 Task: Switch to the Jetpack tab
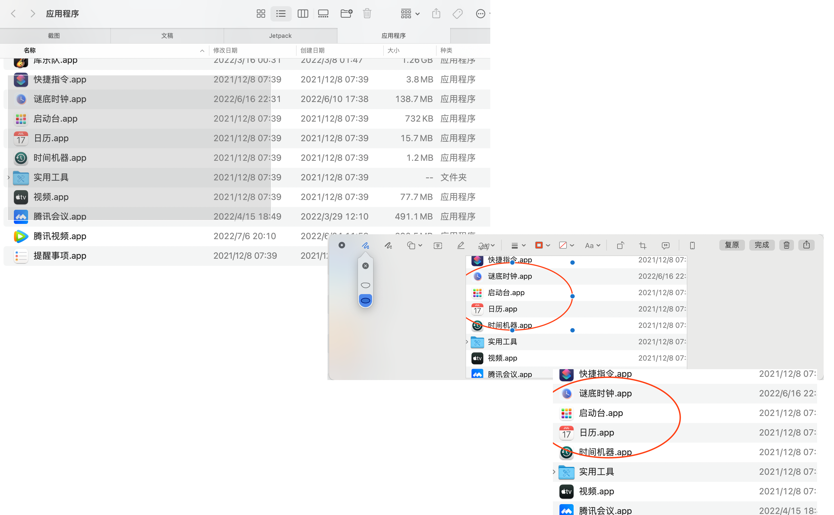[280, 36]
